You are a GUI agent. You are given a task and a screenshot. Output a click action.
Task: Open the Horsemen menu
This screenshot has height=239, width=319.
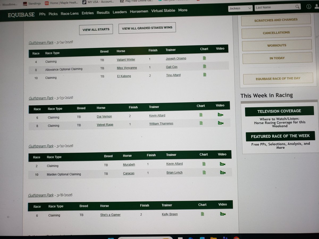point(139,11)
